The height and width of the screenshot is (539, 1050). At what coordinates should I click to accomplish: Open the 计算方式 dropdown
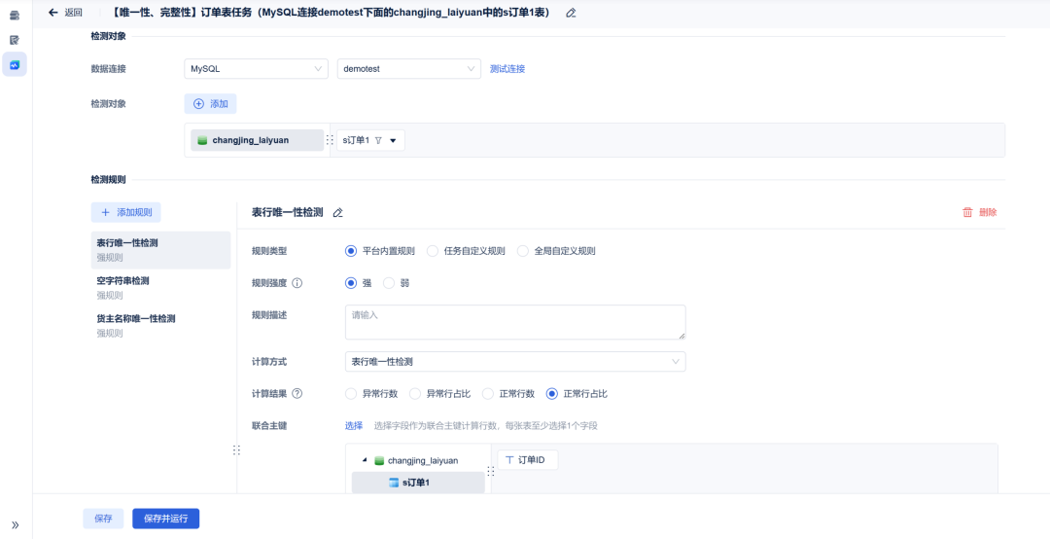pos(515,361)
